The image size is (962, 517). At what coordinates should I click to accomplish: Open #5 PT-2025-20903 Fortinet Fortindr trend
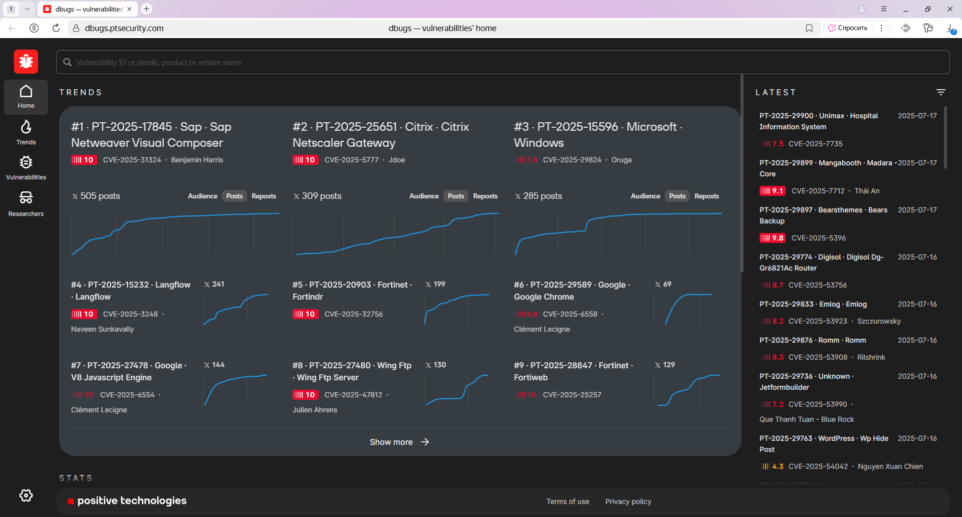click(x=352, y=291)
